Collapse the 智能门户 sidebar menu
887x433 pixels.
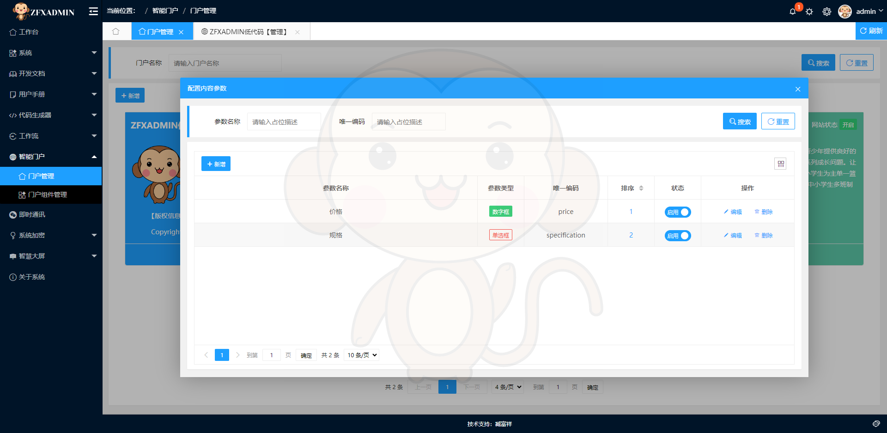51,157
